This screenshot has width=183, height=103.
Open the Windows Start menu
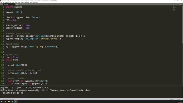(2, 102)
